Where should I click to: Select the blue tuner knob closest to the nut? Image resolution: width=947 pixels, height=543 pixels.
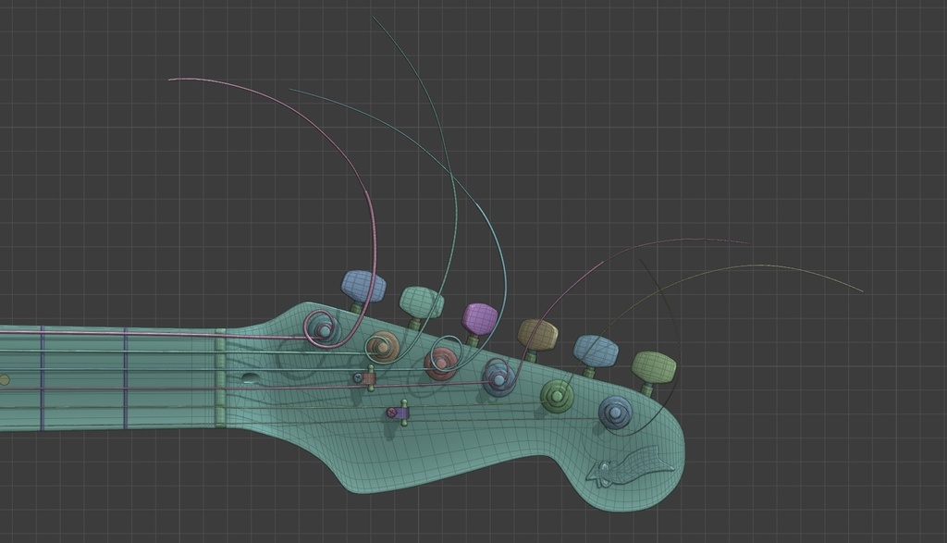click(x=363, y=286)
